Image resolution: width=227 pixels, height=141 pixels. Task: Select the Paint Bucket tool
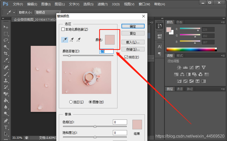(6, 100)
